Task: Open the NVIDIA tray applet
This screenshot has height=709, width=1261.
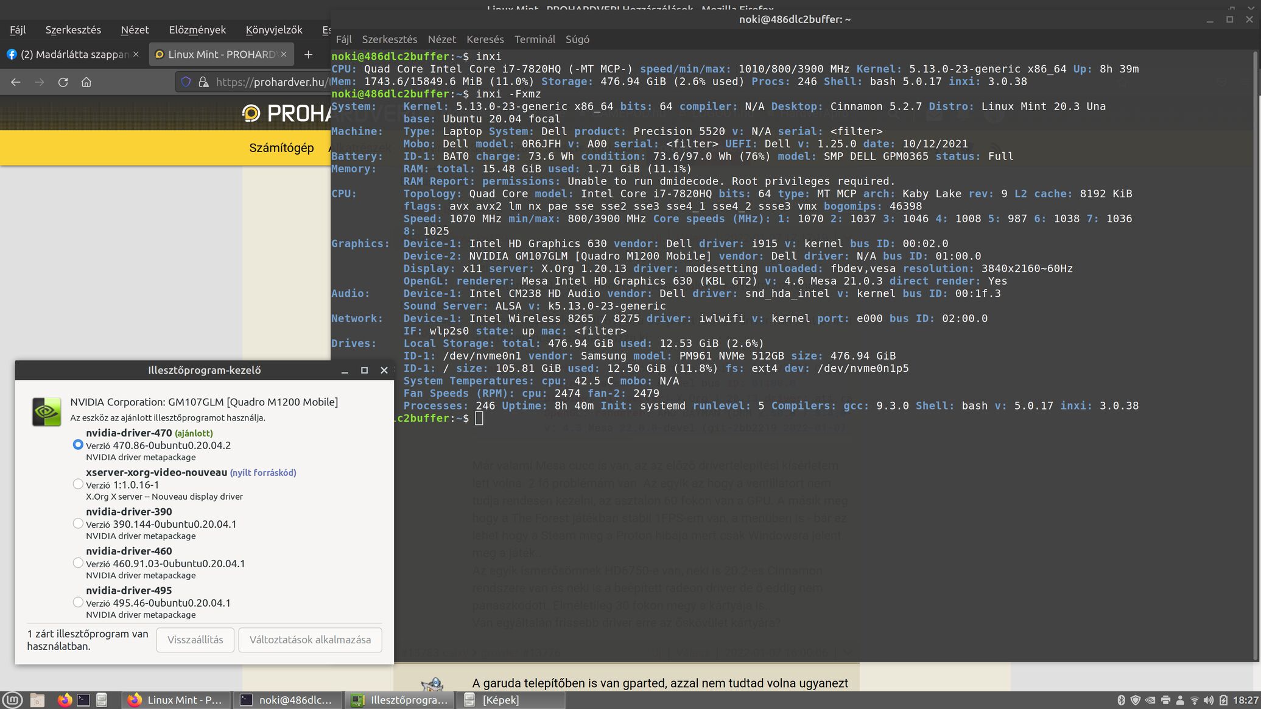Action: [1150, 700]
